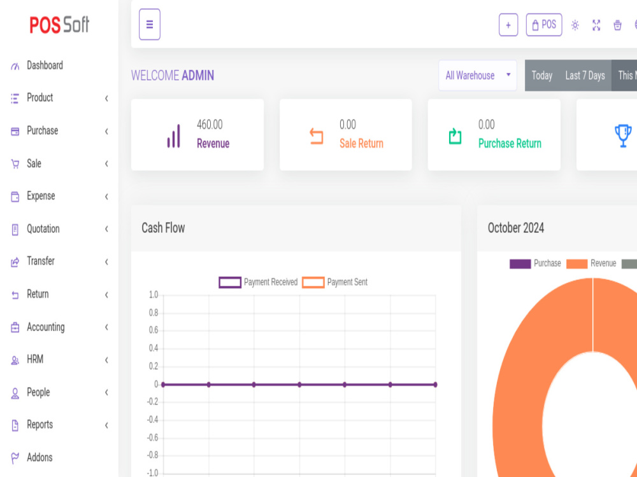This screenshot has width=637, height=477.
Task: Expand the Return menu chevron
Action: coord(106,295)
